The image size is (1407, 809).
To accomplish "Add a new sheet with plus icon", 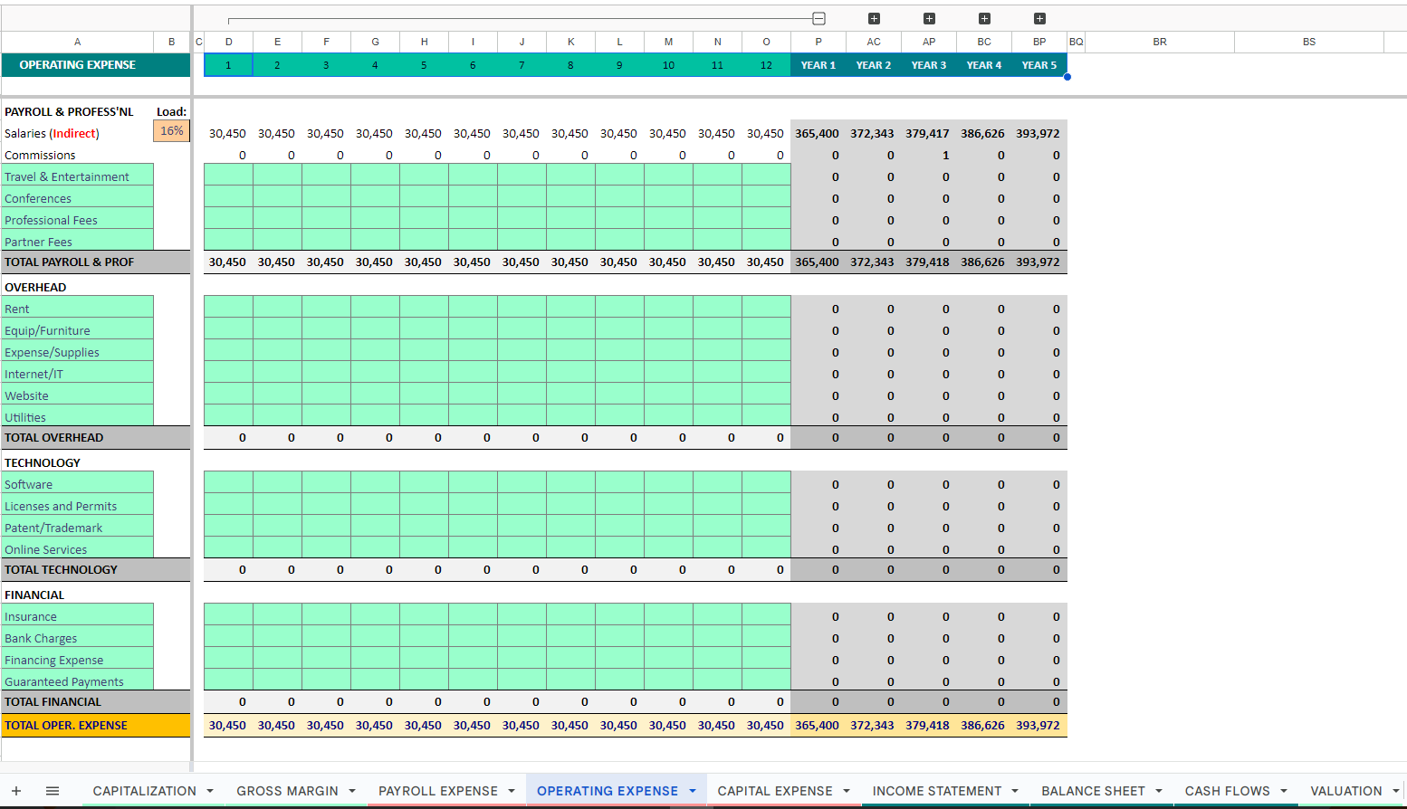I will click(x=16, y=791).
